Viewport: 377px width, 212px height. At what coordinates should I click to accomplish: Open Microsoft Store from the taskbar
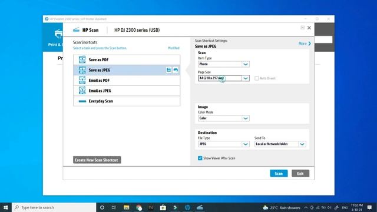tap(163, 207)
